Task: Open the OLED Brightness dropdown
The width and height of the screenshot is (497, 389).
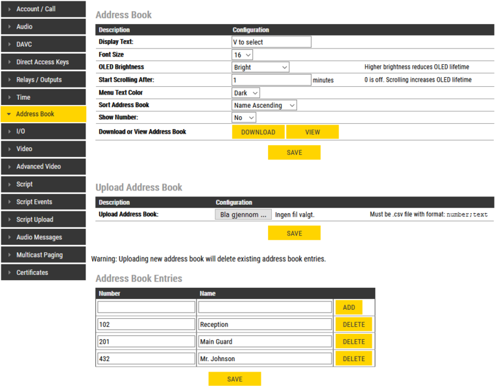Action: click(260, 67)
